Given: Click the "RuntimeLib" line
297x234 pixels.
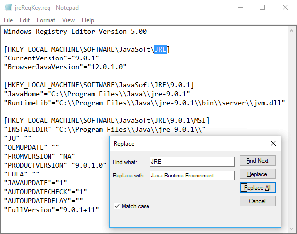Looking at the screenshot, I should [x=145, y=103].
